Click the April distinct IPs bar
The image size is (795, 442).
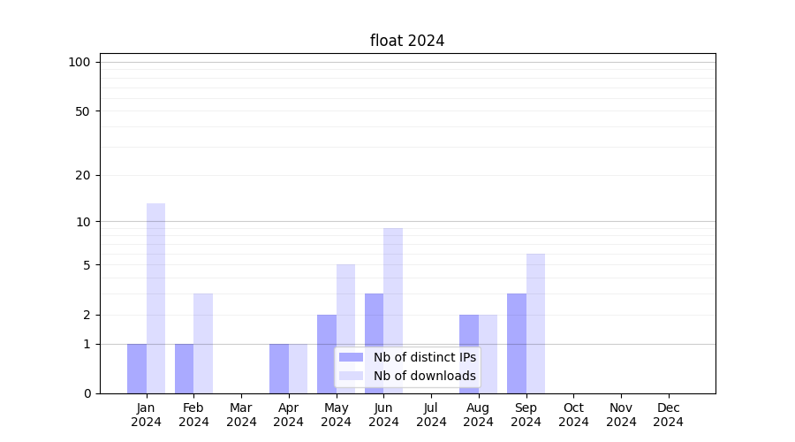tap(279, 368)
